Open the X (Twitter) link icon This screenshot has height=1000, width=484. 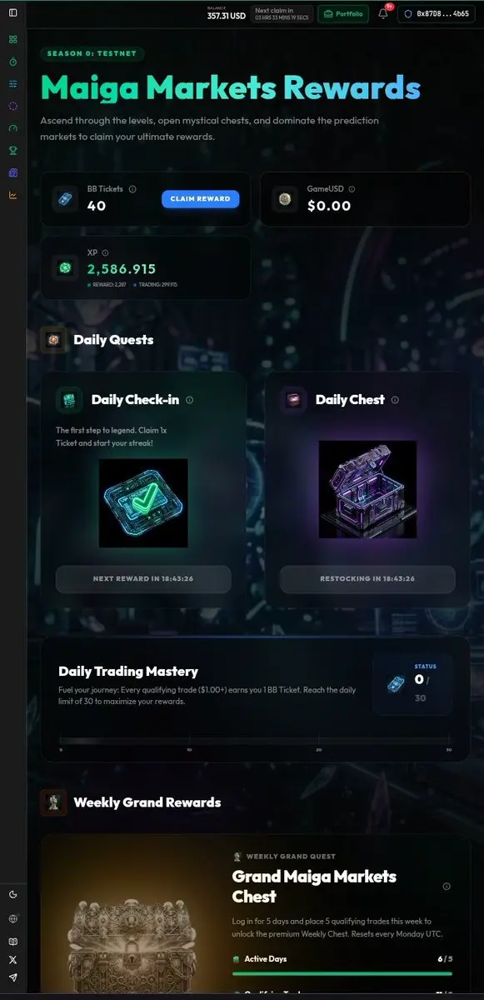point(12,959)
